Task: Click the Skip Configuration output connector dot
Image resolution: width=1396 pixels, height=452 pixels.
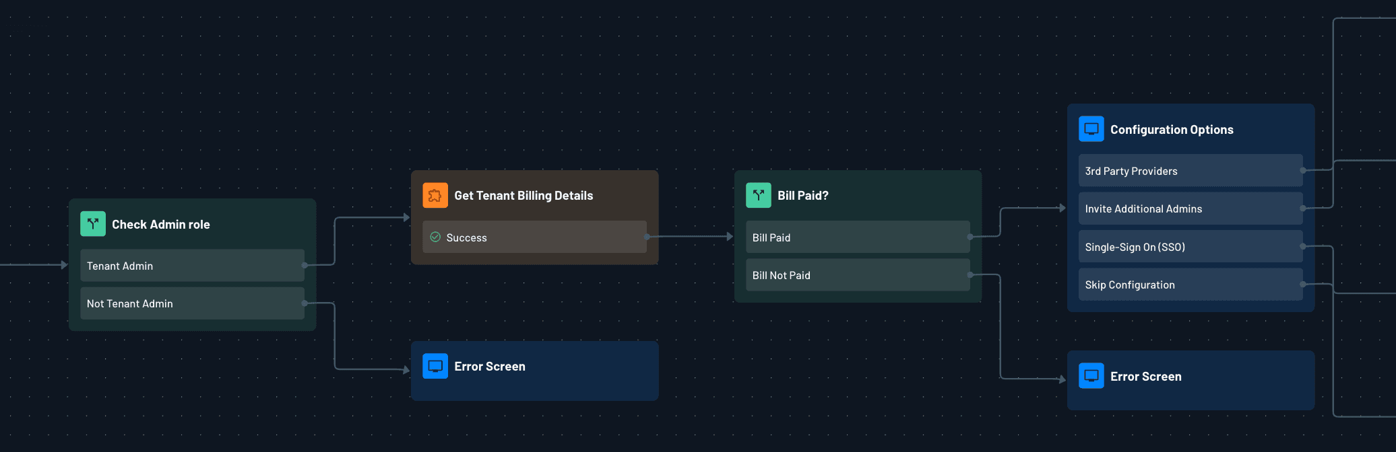Action: click(x=1303, y=285)
